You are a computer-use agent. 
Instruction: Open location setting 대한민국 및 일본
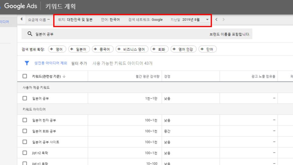(x=75, y=19)
